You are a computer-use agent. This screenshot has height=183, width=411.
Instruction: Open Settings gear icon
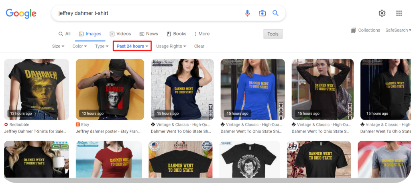382,13
